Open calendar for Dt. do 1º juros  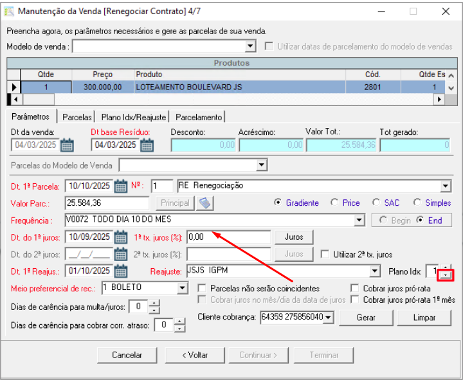point(120,237)
